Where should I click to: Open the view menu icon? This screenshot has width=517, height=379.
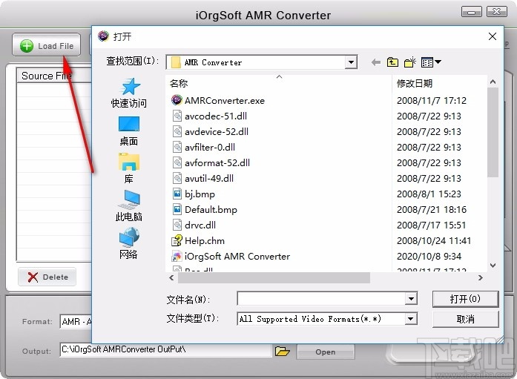click(x=431, y=62)
